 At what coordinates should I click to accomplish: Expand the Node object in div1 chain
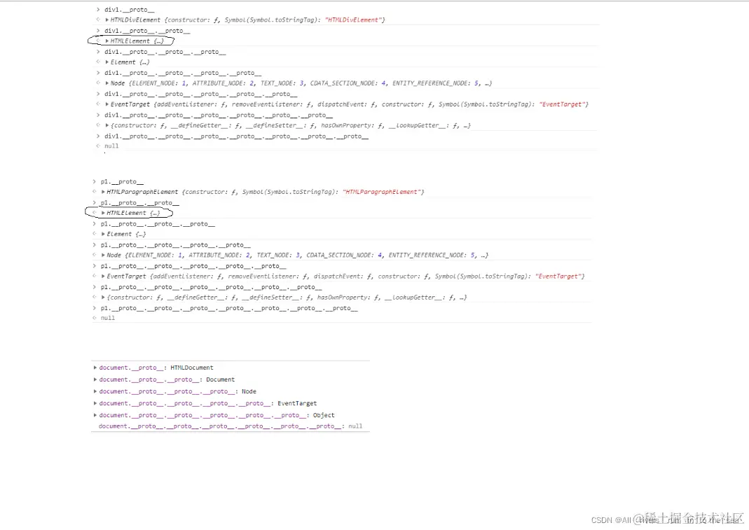coord(107,83)
